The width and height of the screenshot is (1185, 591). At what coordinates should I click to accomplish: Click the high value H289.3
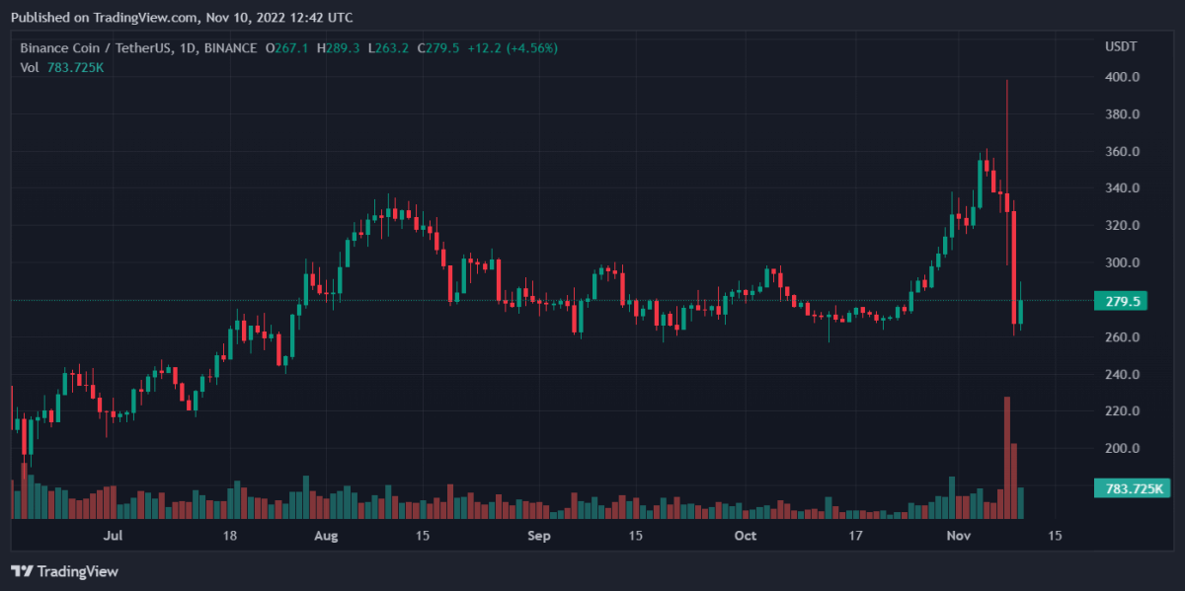point(340,47)
